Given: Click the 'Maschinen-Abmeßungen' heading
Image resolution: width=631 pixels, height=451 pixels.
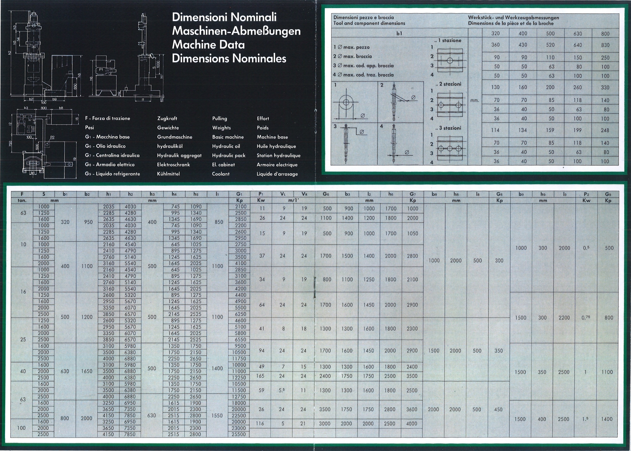Looking at the screenshot, I should click(x=236, y=31).
